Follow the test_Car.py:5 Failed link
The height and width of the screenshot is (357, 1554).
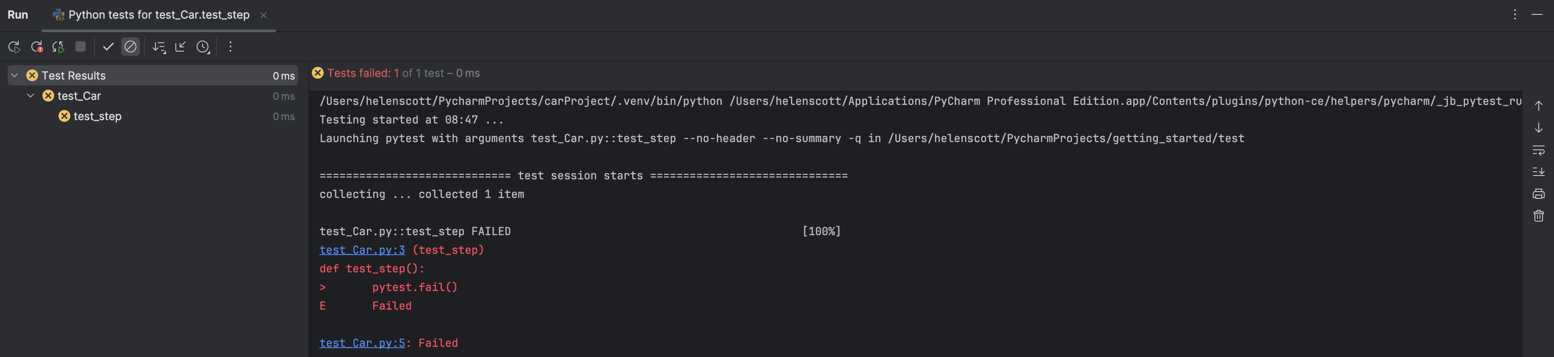(x=361, y=343)
